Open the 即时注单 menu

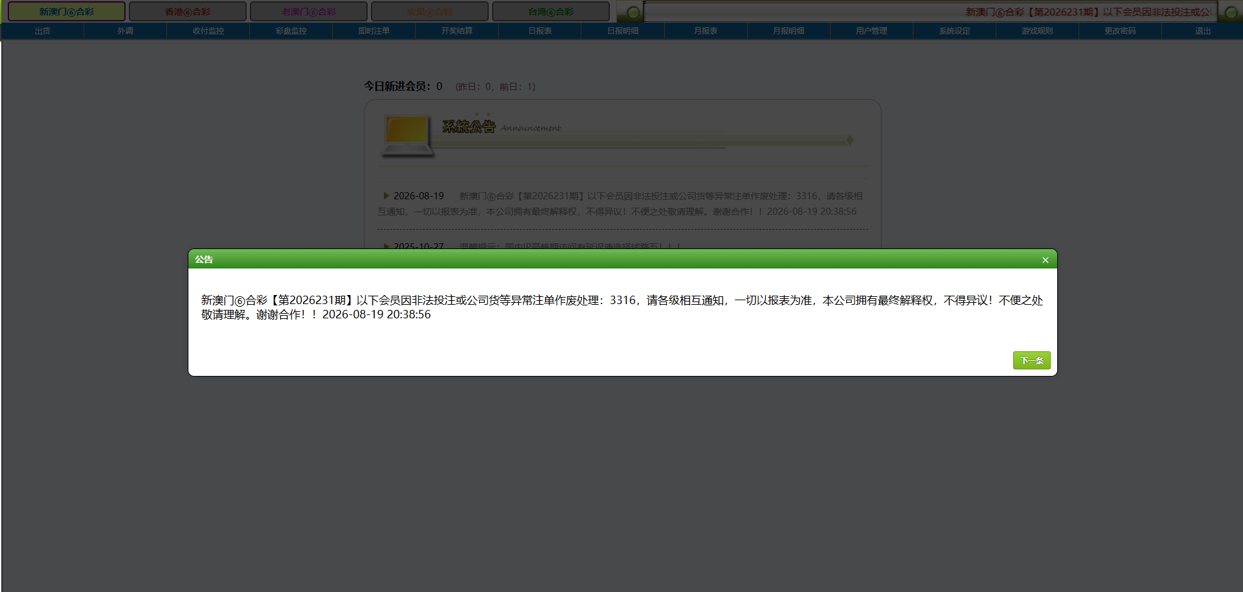374,31
